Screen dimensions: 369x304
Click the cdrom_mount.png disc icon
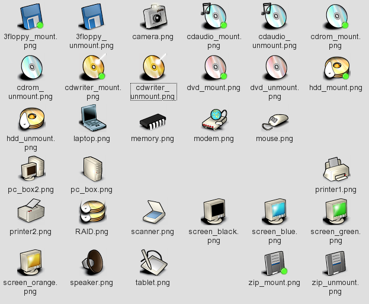[x=335, y=17]
